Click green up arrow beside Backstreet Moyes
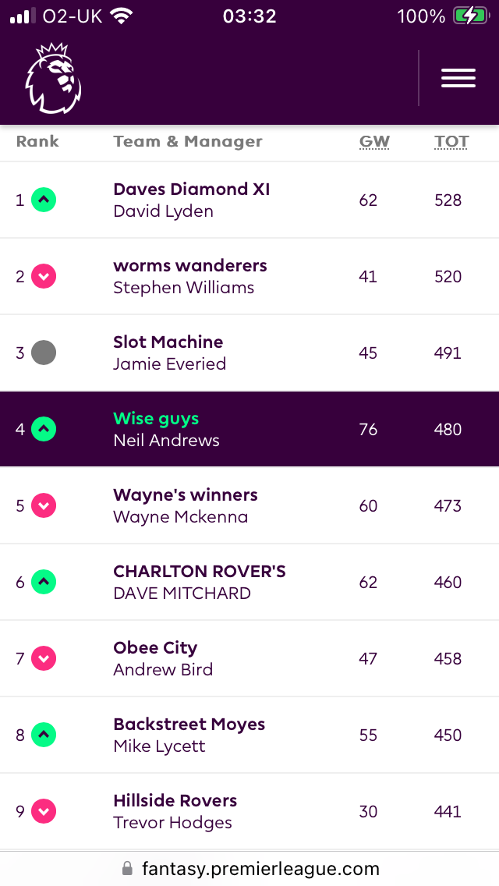Screen dimensions: 499x886 coord(44,735)
